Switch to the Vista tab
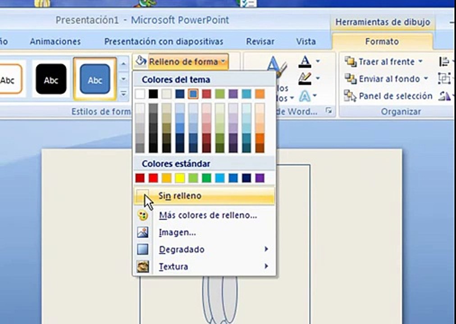Viewport: 456px width, 324px height. click(306, 41)
